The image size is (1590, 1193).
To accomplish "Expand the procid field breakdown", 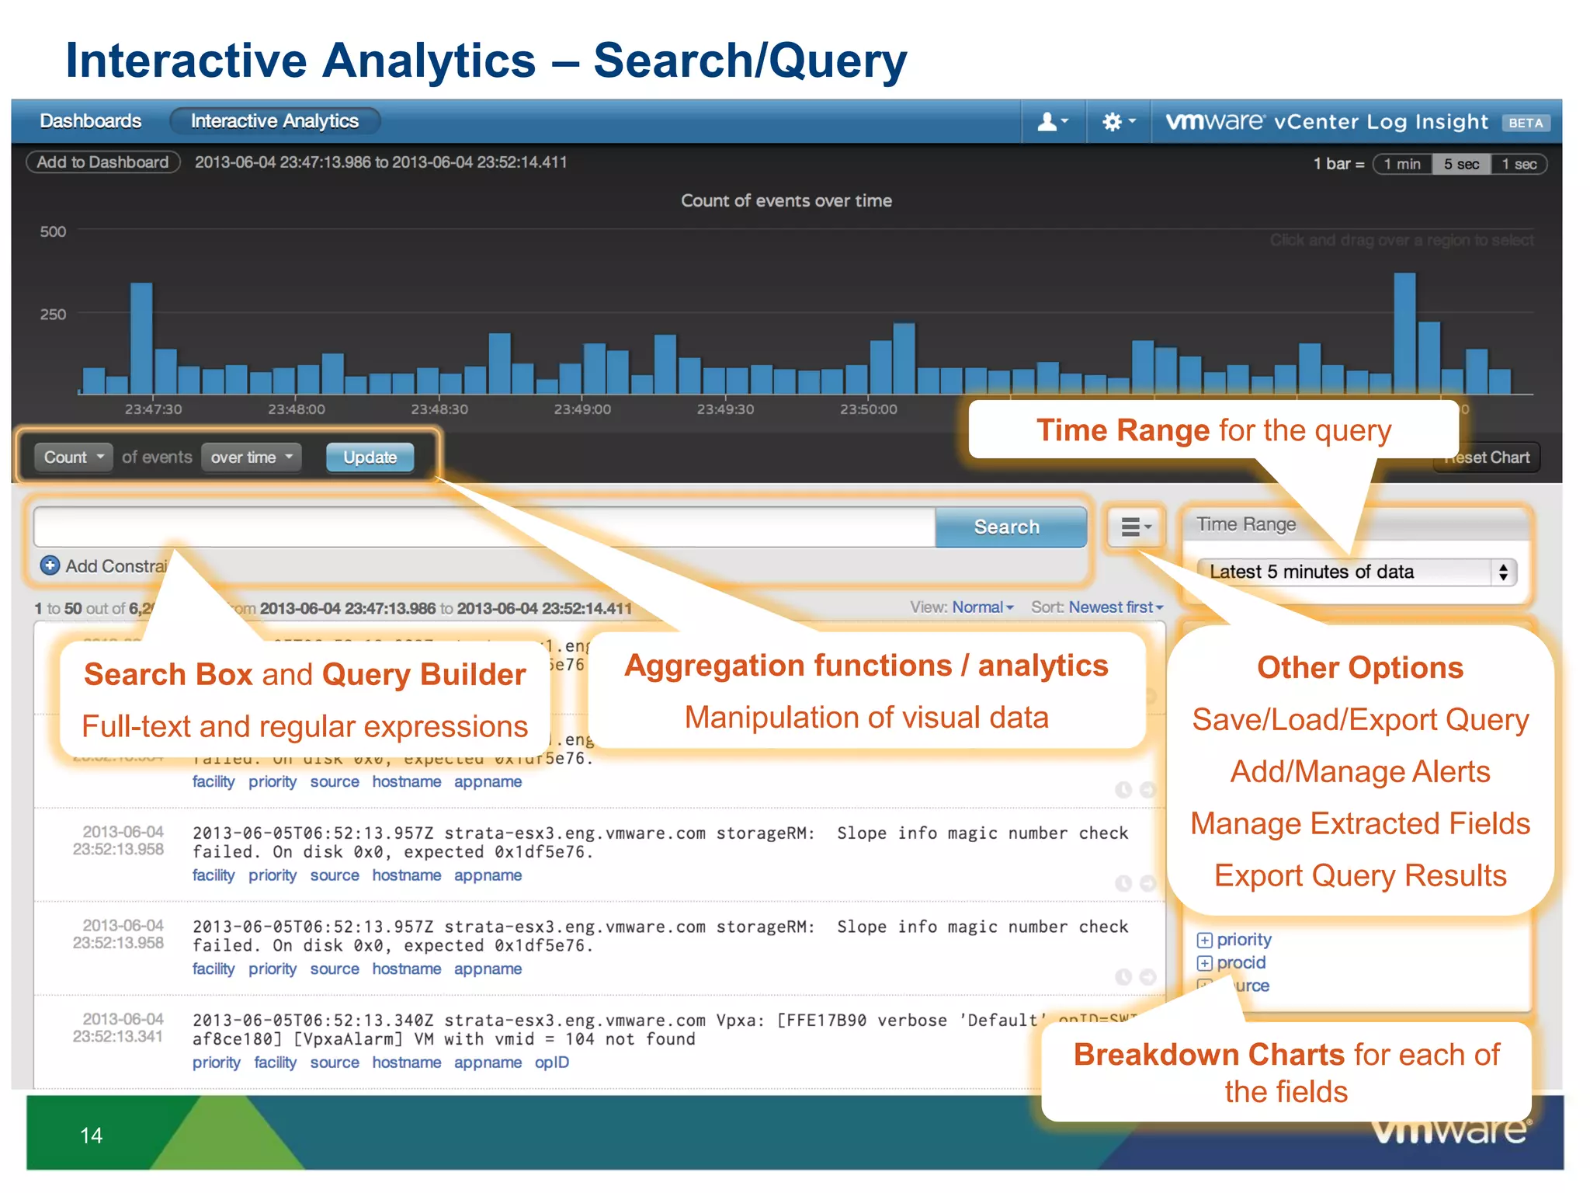I will tap(1204, 964).
